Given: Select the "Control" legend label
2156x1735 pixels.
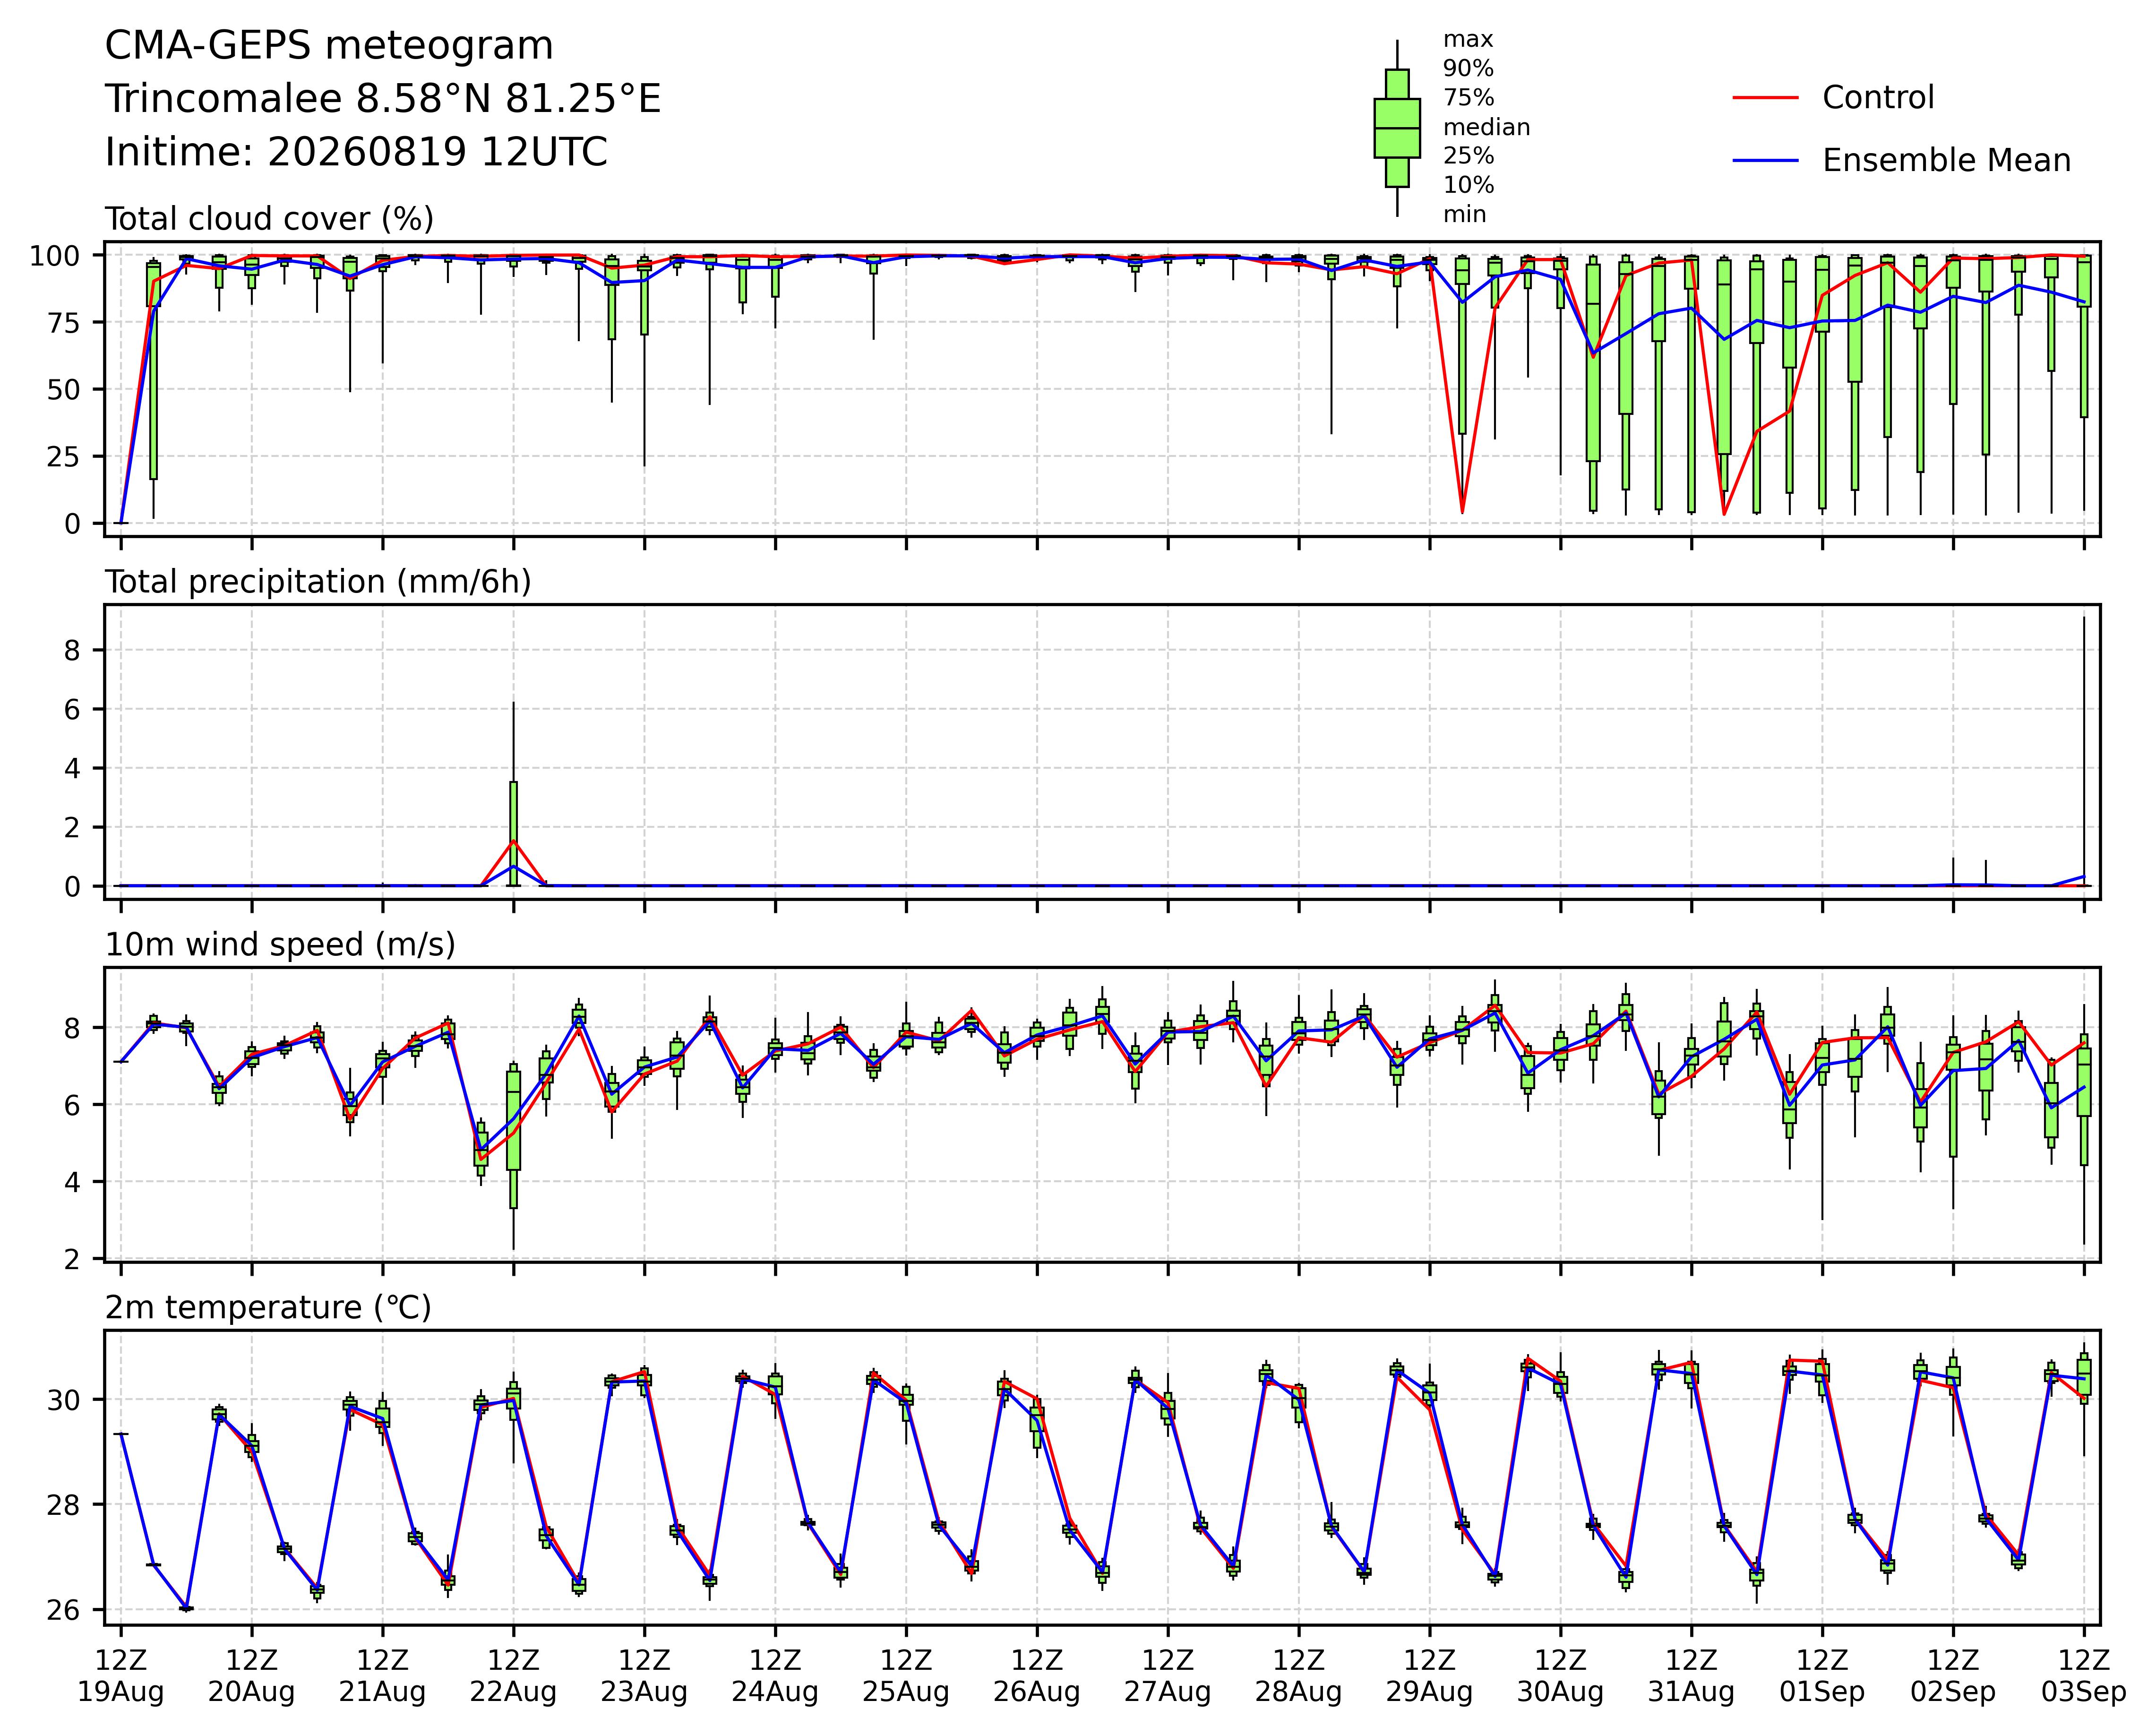Looking at the screenshot, I should point(1878,98).
